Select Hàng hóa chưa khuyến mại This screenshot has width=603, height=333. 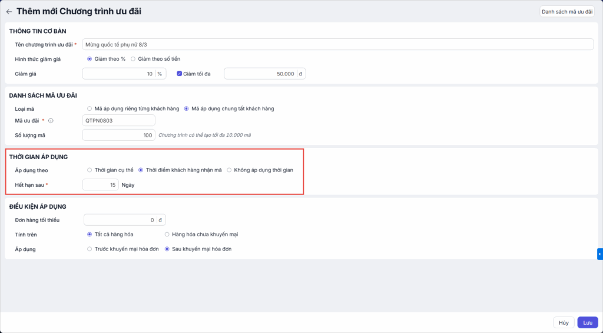pos(167,235)
